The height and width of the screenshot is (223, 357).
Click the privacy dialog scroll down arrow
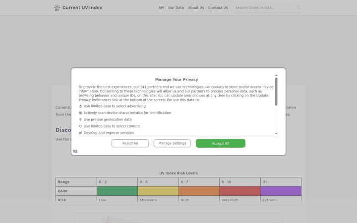coord(276,134)
